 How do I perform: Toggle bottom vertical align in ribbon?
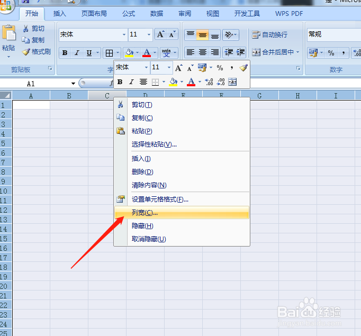coord(215,35)
